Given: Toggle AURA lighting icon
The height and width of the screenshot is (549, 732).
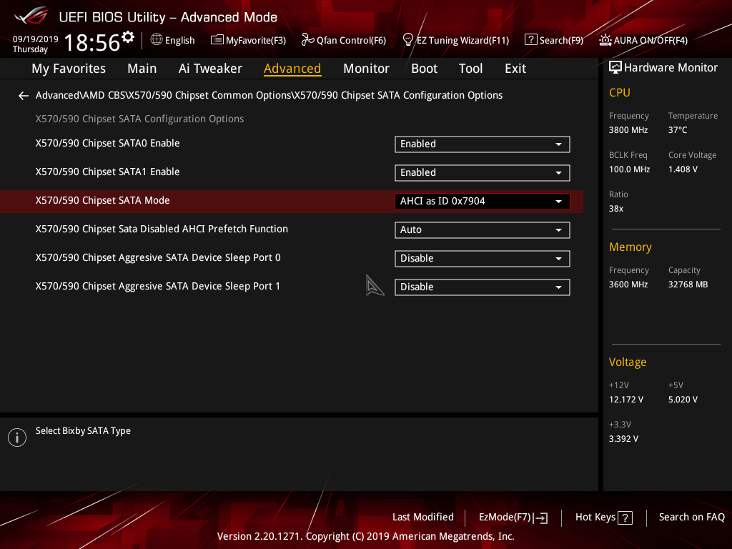Looking at the screenshot, I should coord(605,40).
